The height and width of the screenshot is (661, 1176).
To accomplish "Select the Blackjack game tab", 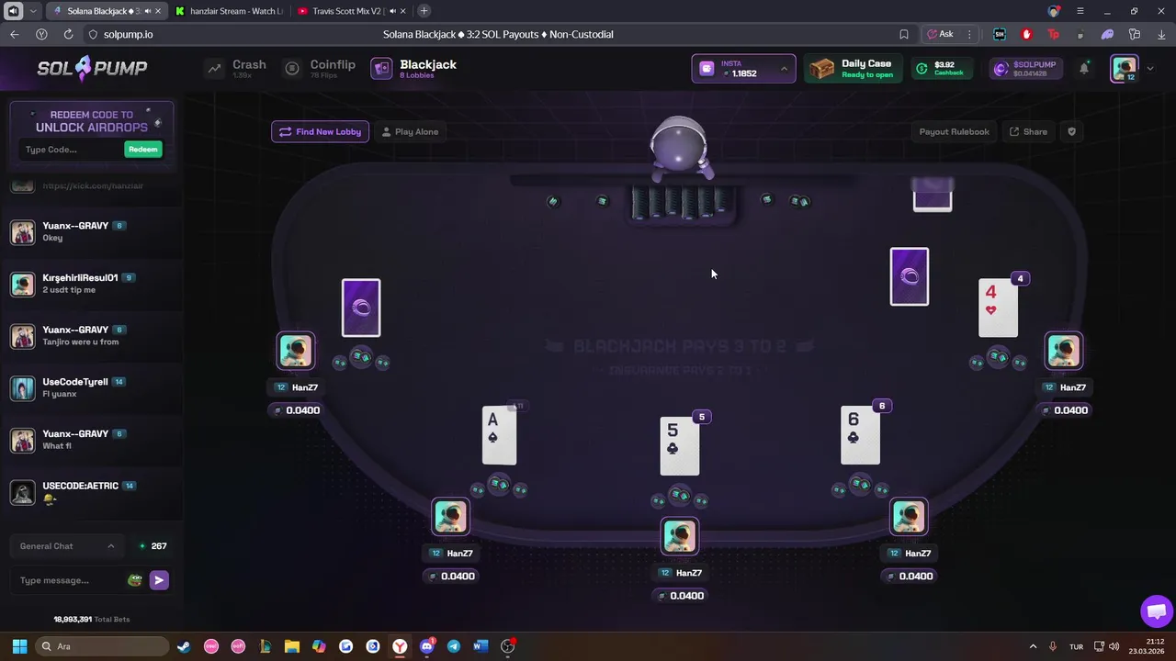I will pyautogui.click(x=413, y=68).
